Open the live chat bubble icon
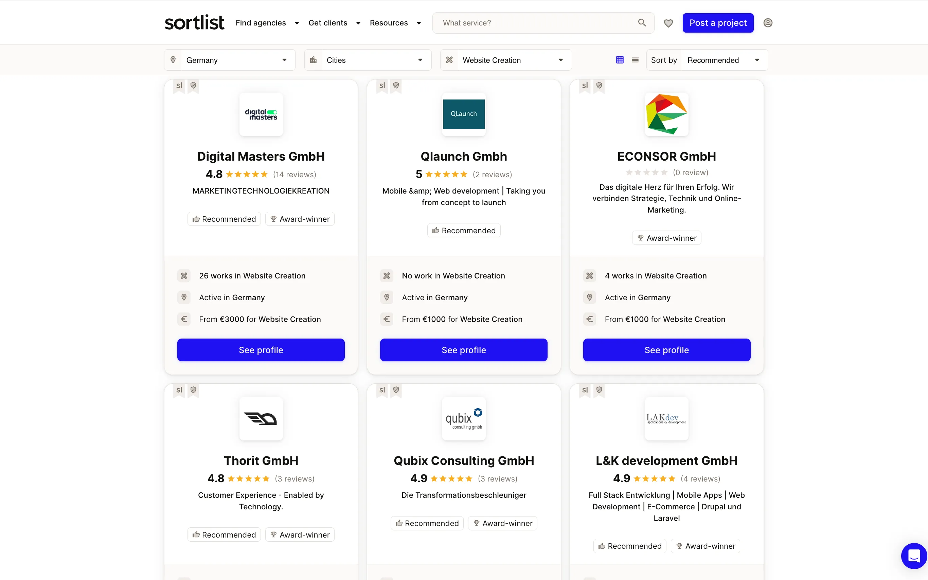The image size is (928, 580). [913, 556]
